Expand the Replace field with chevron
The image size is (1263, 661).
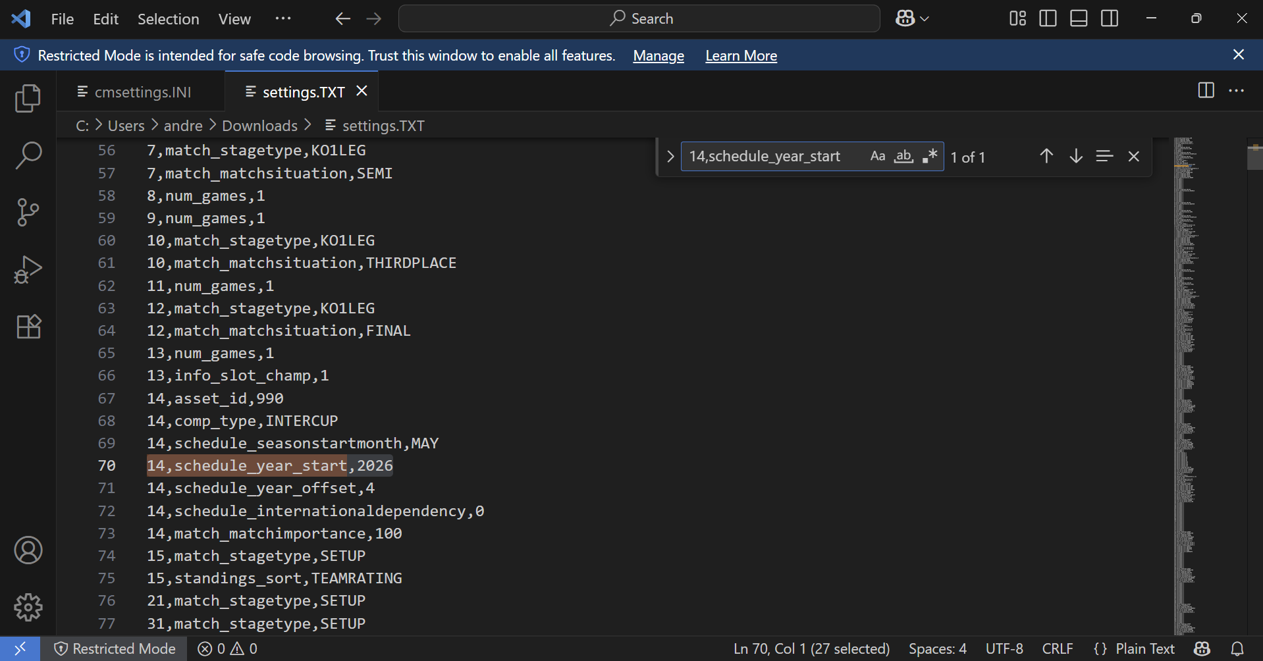tap(670, 157)
